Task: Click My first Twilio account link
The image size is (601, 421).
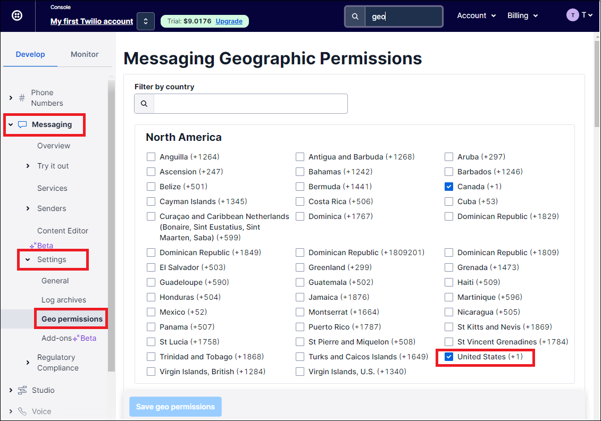Action: (x=91, y=21)
